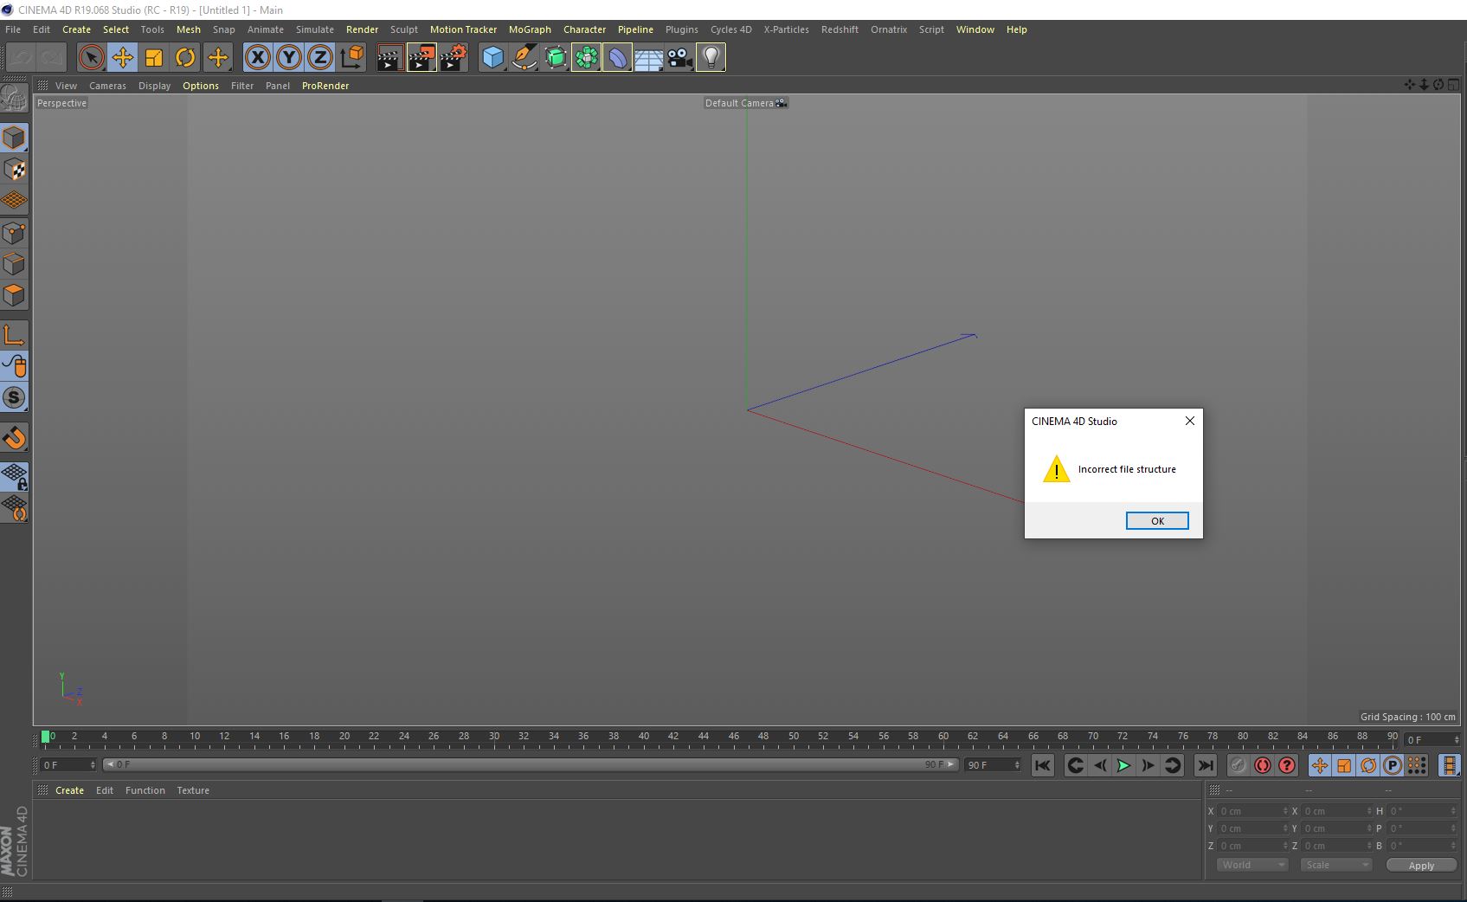Switch to Points mode
Image resolution: width=1467 pixels, height=902 pixels.
click(15, 233)
